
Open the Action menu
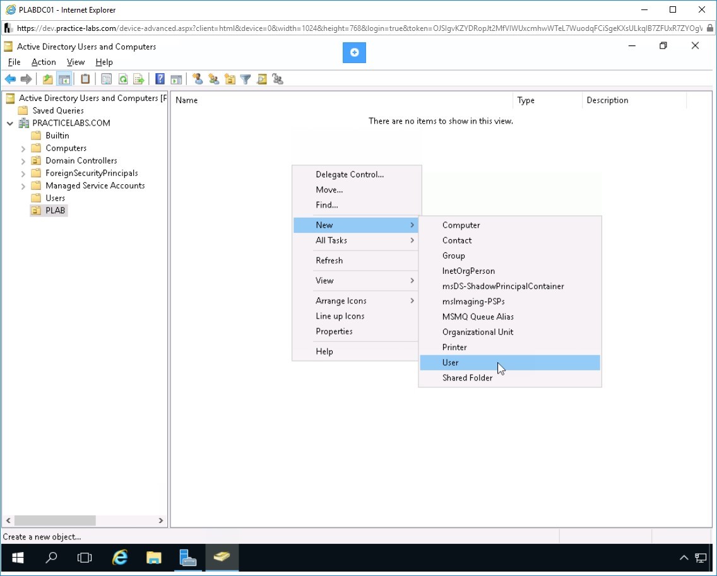click(44, 62)
